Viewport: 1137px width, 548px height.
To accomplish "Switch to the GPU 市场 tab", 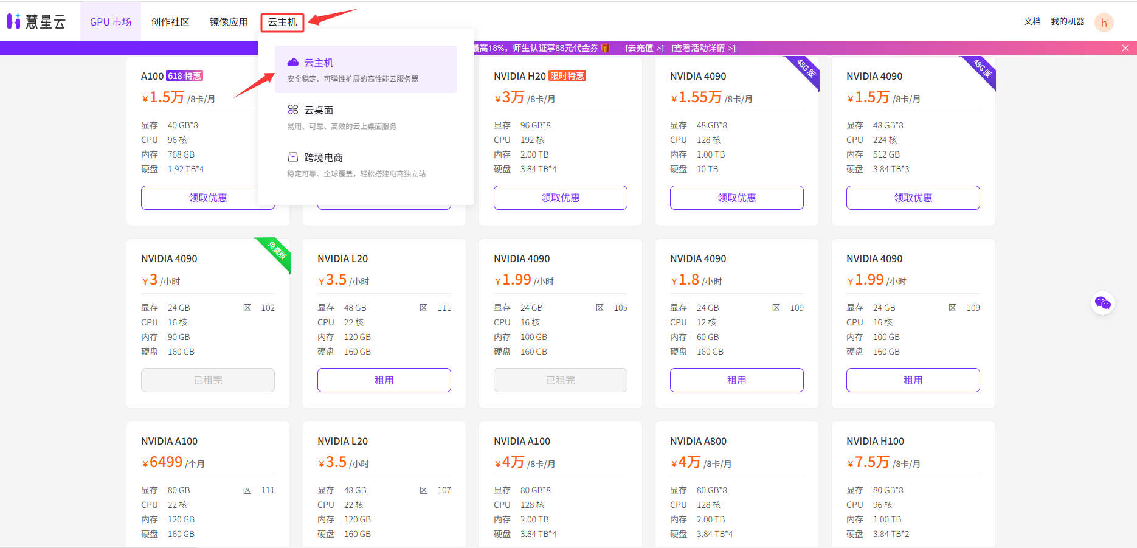I will point(111,22).
